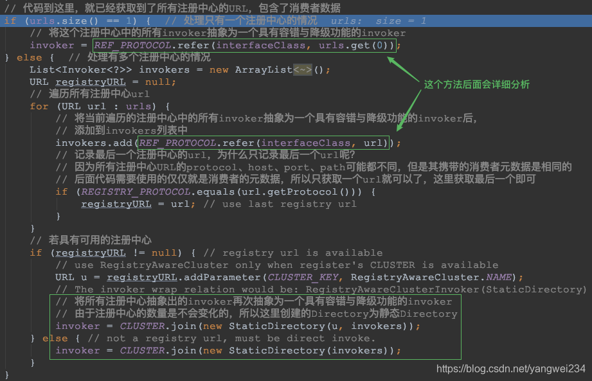Click comment "// 将所有注册中心抽象出的invoker再次抽象"
This screenshot has height=381, width=592.
[x=254, y=301]
